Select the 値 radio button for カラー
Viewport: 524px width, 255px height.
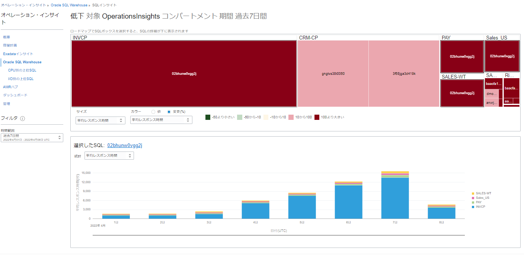[x=154, y=111]
